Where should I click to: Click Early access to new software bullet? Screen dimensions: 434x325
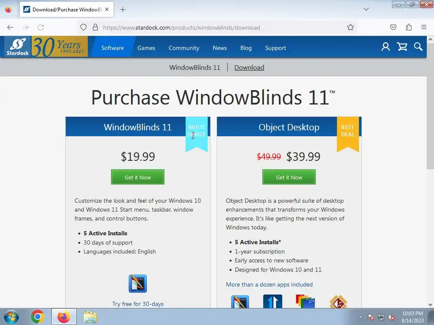tap(271, 260)
